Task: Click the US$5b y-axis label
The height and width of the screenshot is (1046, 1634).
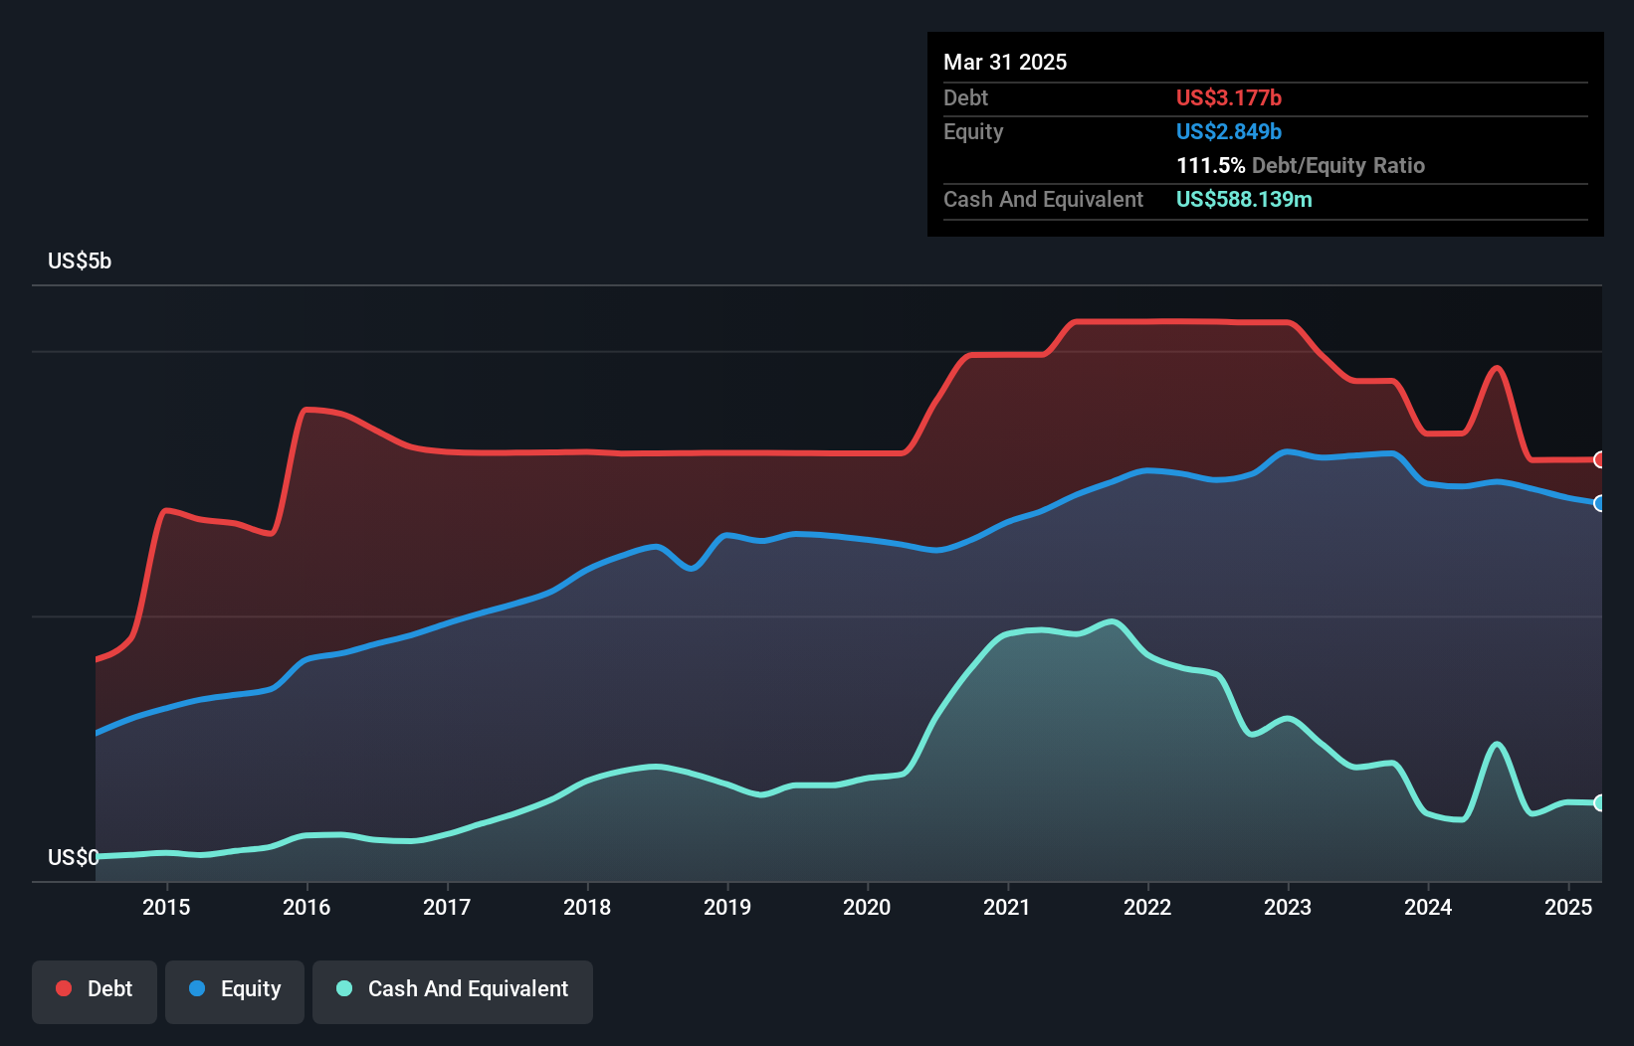Action: coord(80,261)
